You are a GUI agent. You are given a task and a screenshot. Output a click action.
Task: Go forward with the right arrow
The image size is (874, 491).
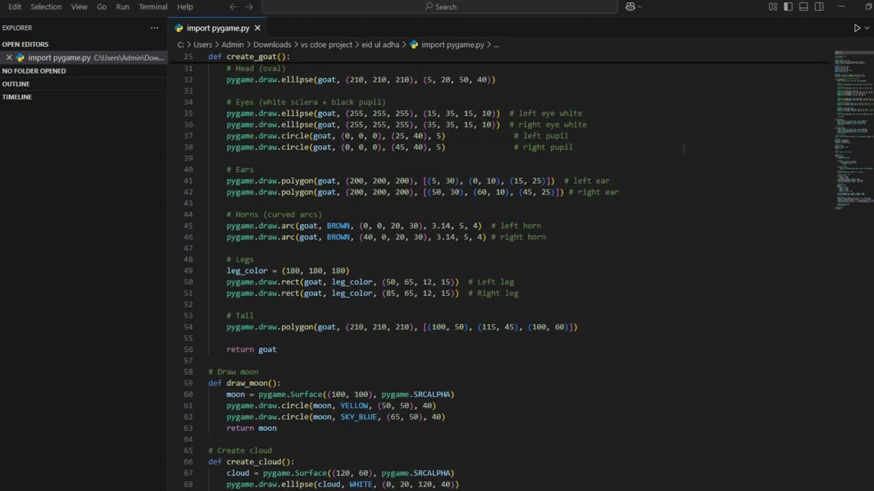249,7
